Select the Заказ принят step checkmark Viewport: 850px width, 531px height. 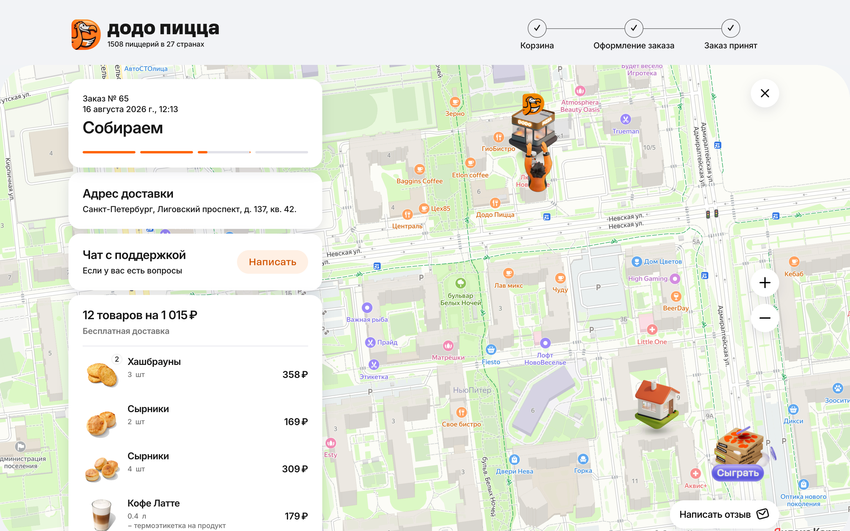pyautogui.click(x=730, y=28)
